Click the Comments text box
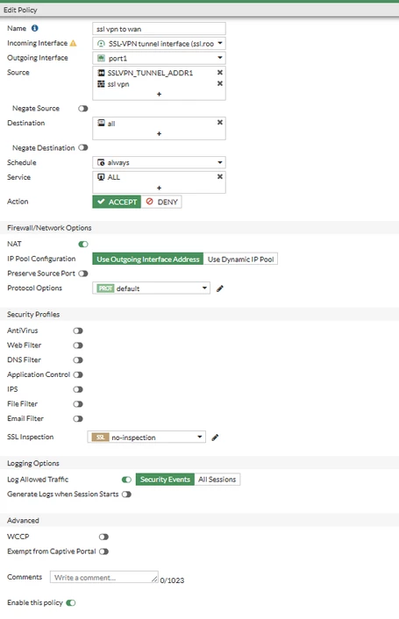 coord(104,577)
